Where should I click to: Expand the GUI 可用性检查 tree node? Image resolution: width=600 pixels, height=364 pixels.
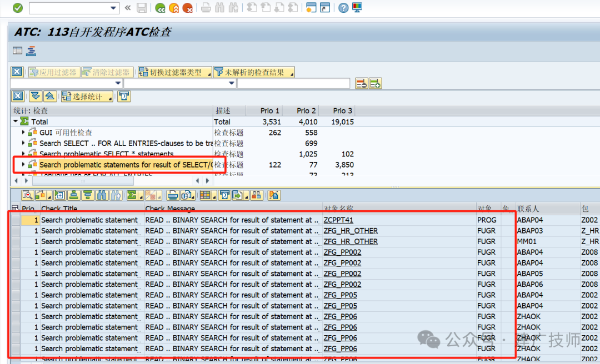tap(23, 133)
